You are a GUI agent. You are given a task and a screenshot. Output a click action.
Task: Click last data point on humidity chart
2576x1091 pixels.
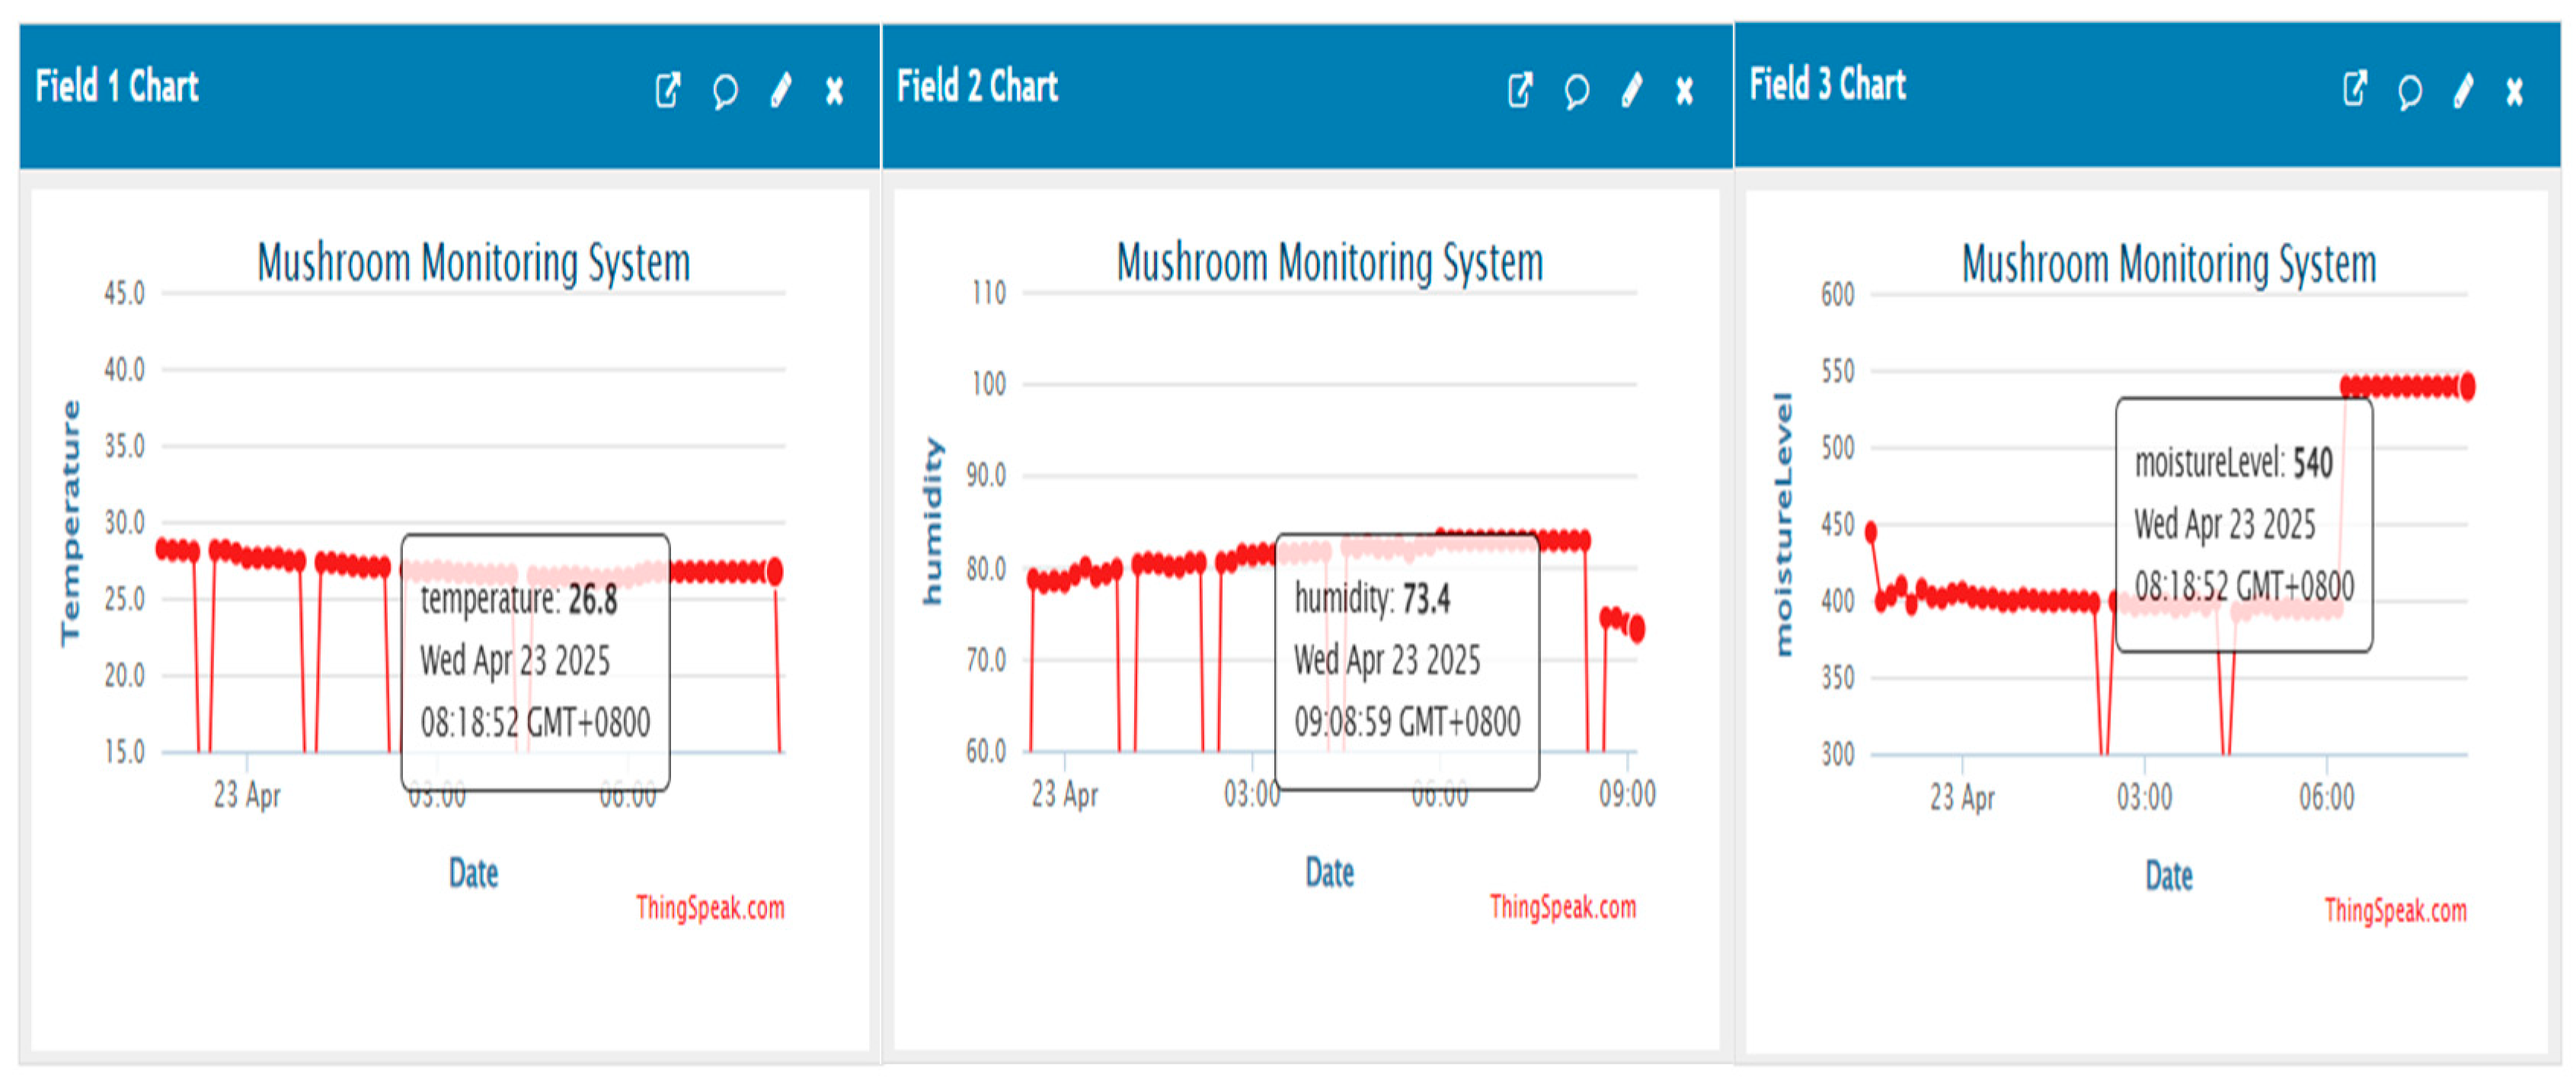pyautogui.click(x=1637, y=629)
